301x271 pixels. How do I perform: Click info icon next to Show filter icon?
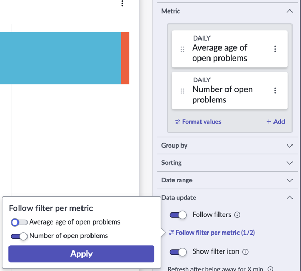pyautogui.click(x=245, y=251)
